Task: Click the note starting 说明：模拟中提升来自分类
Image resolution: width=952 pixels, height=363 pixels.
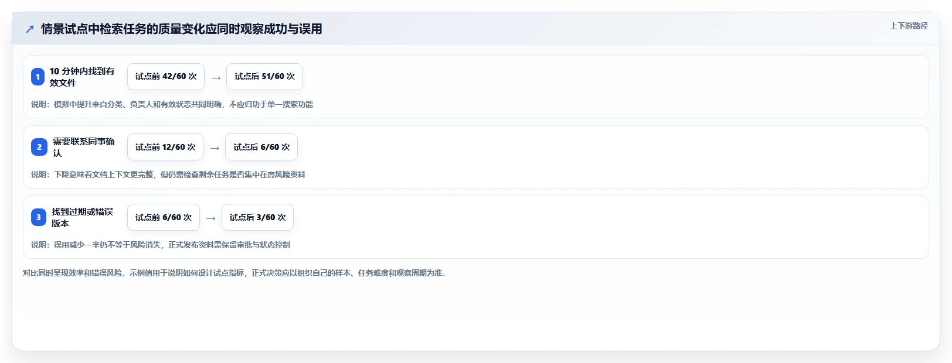Action: (x=172, y=104)
